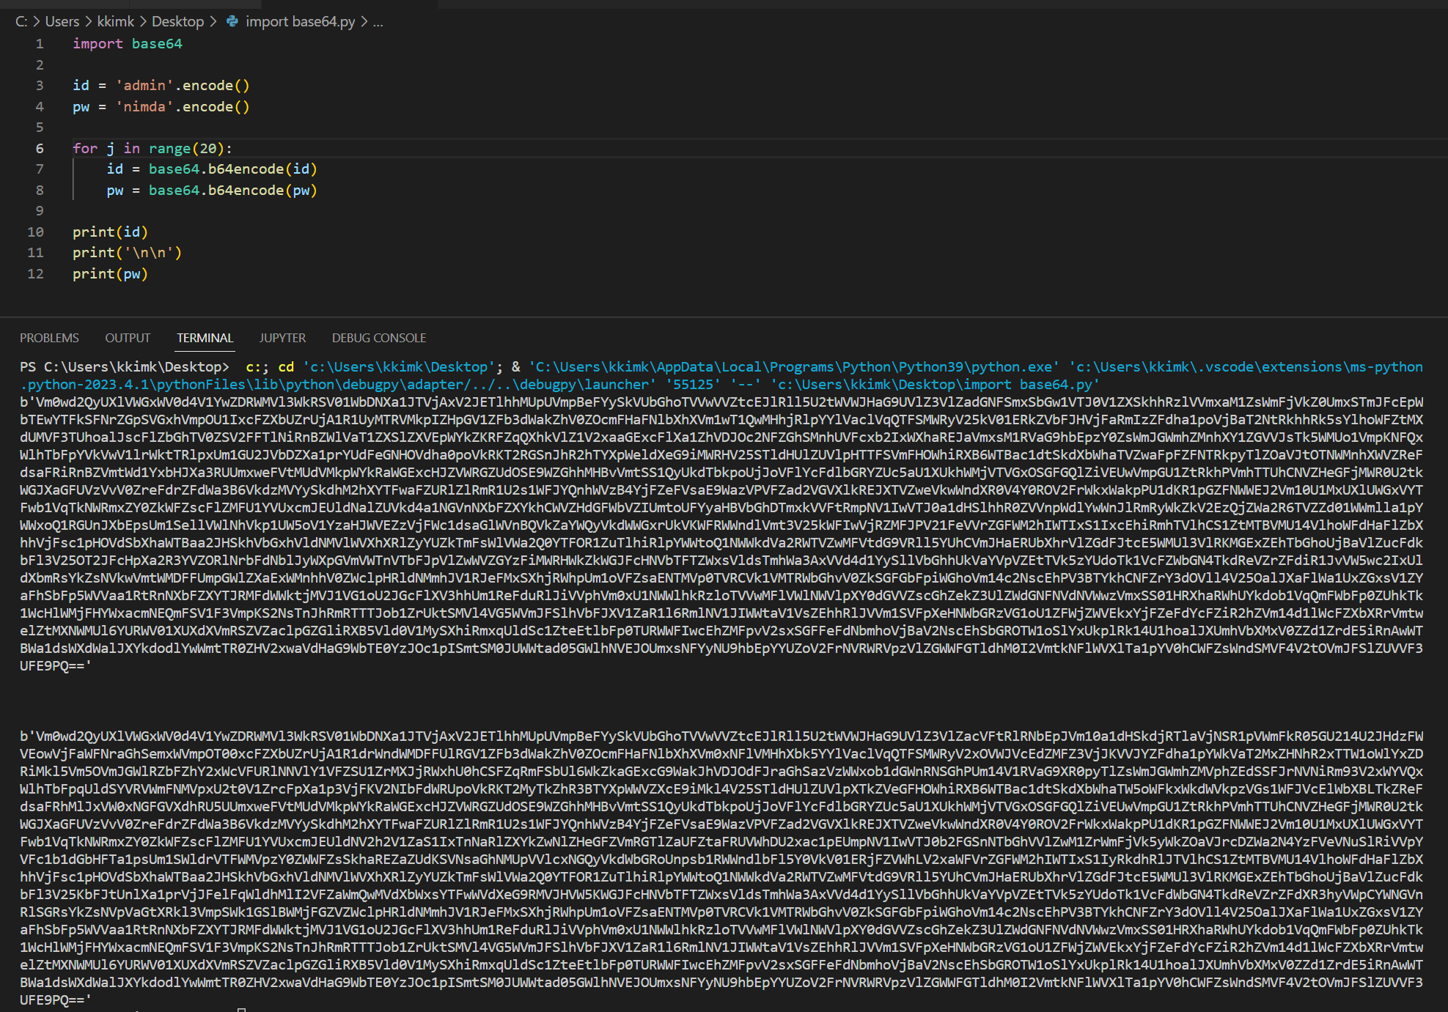
Task: Open the JUPYTER panel tab
Action: click(282, 338)
